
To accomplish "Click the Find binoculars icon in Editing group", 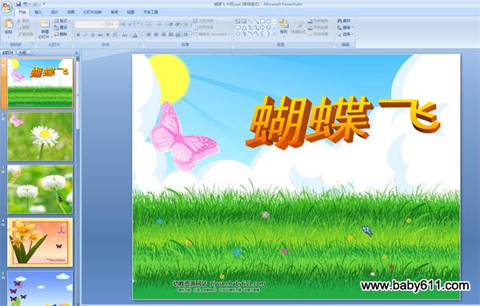I will [339, 21].
